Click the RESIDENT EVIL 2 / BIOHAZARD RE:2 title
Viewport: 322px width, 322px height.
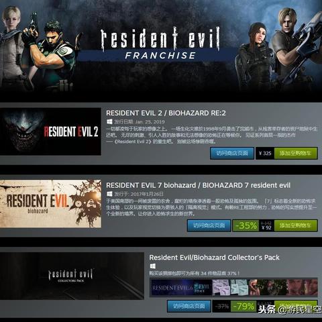[x=166, y=113]
